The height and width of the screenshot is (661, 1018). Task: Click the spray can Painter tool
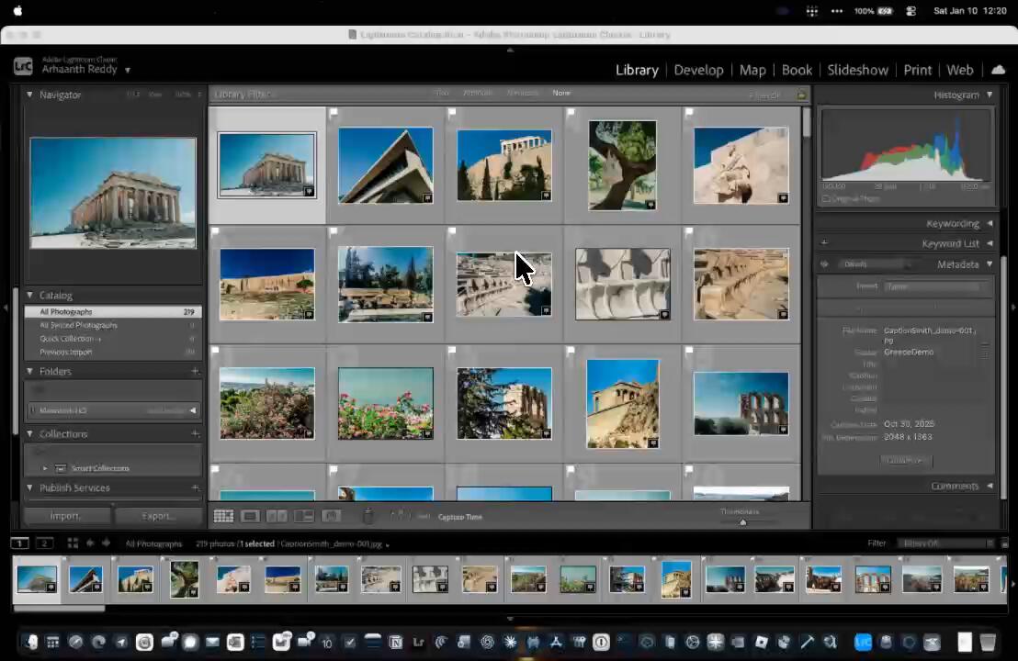tap(368, 517)
